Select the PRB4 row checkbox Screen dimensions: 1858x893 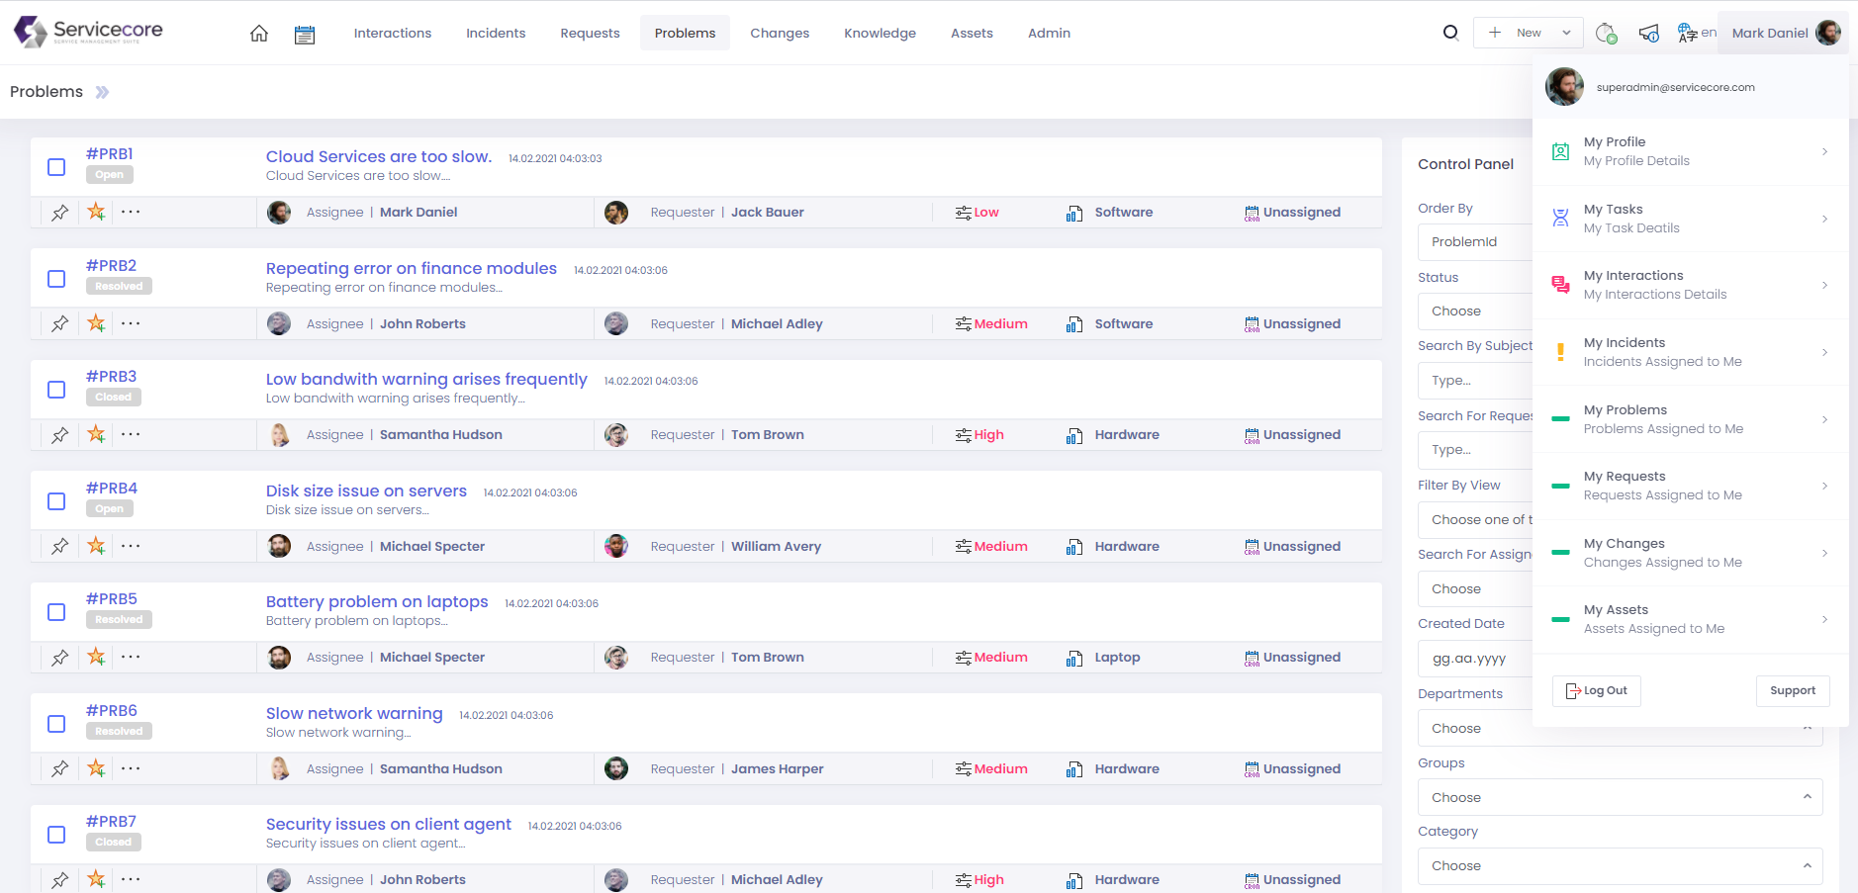point(56,501)
